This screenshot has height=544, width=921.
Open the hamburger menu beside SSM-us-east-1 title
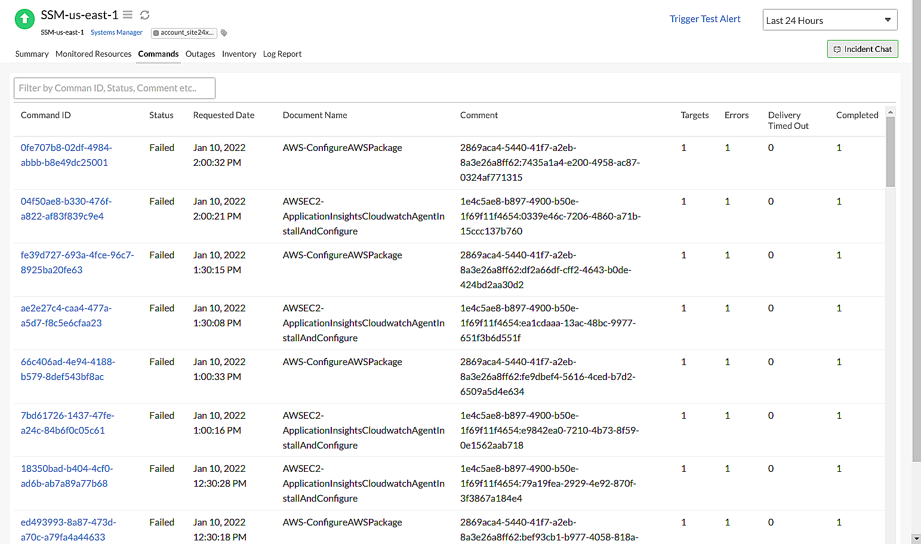(127, 15)
